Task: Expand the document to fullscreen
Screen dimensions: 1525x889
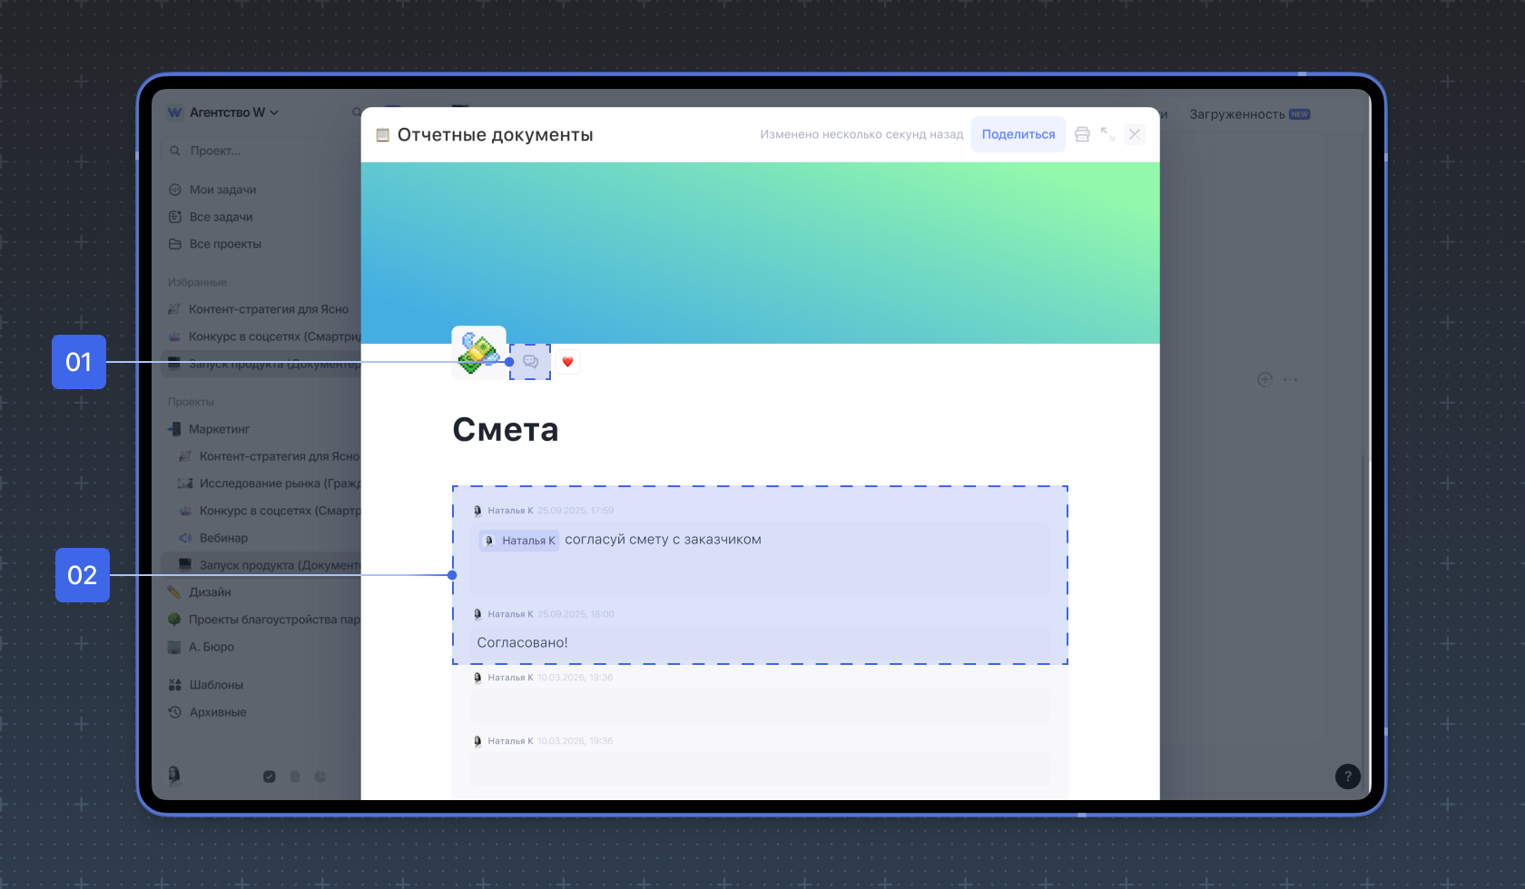Action: [x=1107, y=134]
